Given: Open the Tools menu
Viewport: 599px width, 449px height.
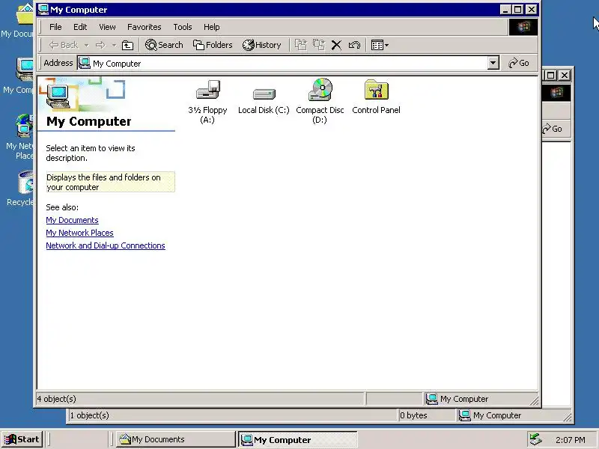Looking at the screenshot, I should pyautogui.click(x=183, y=27).
